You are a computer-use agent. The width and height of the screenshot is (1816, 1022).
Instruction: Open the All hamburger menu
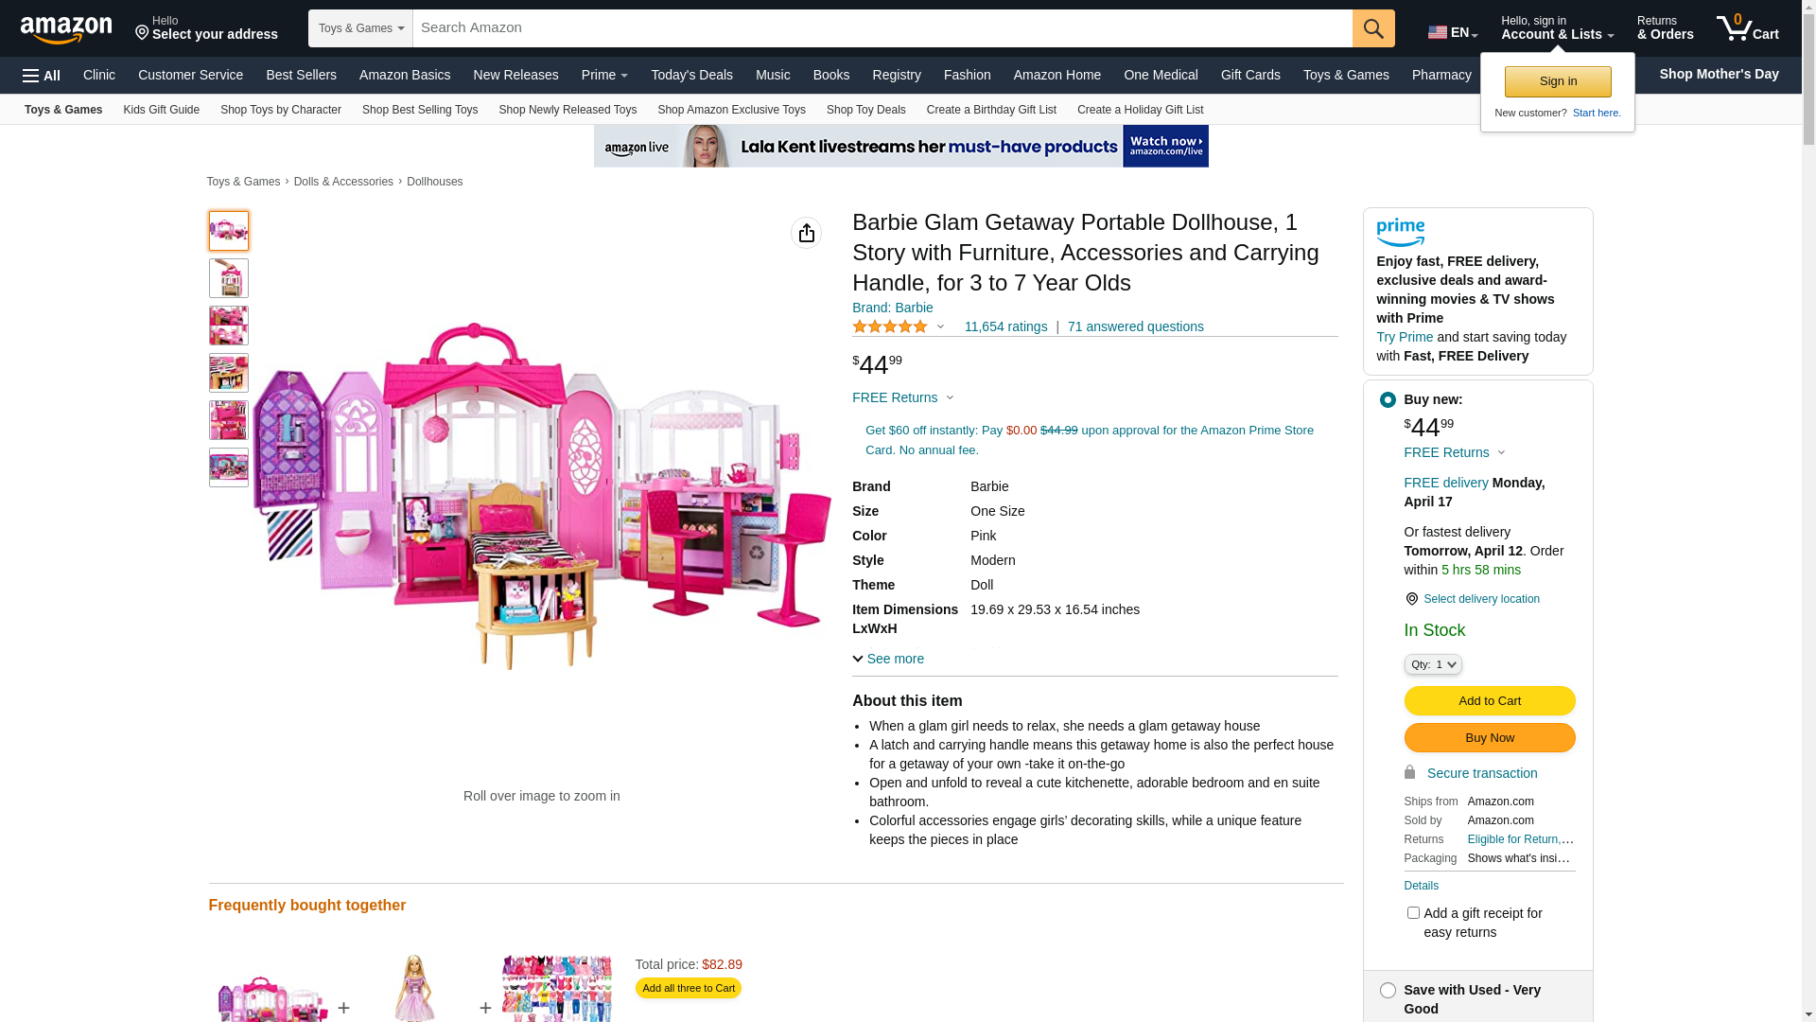(x=42, y=76)
